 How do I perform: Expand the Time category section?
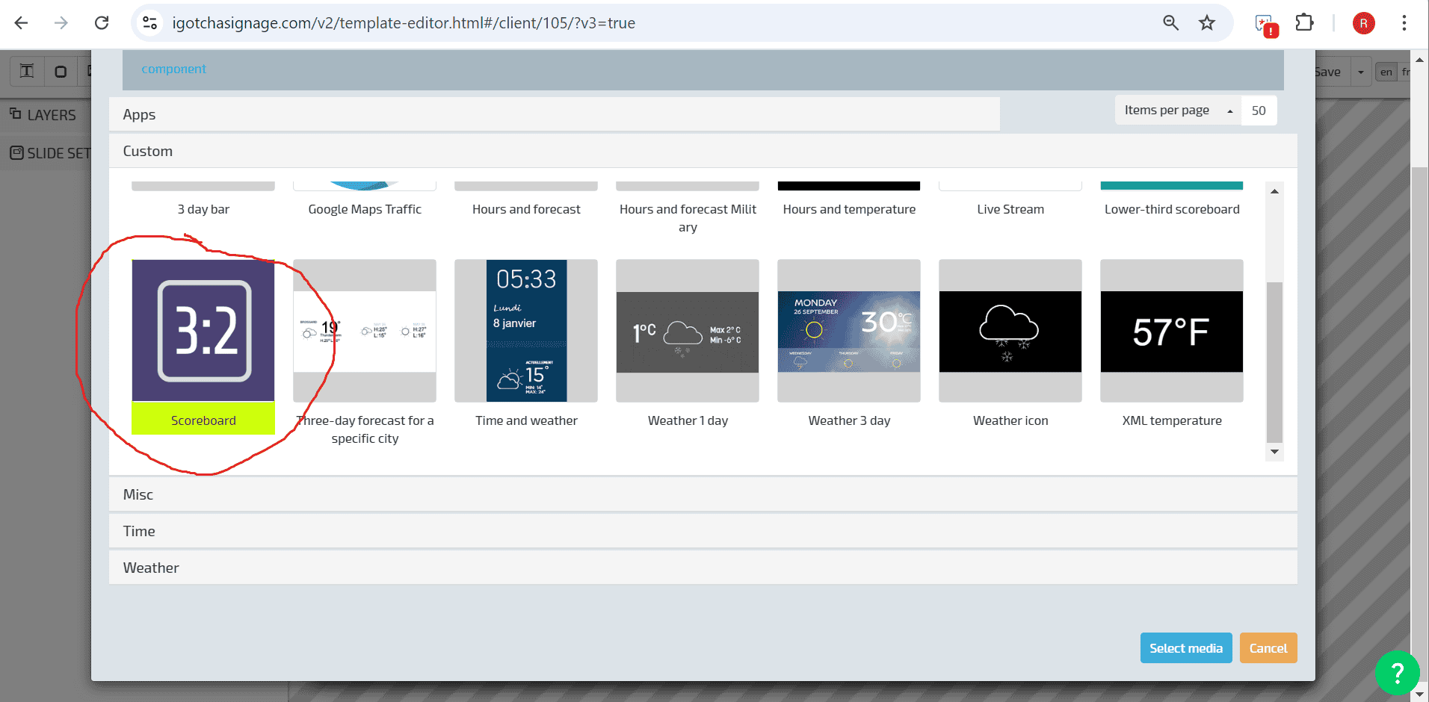[x=703, y=531]
